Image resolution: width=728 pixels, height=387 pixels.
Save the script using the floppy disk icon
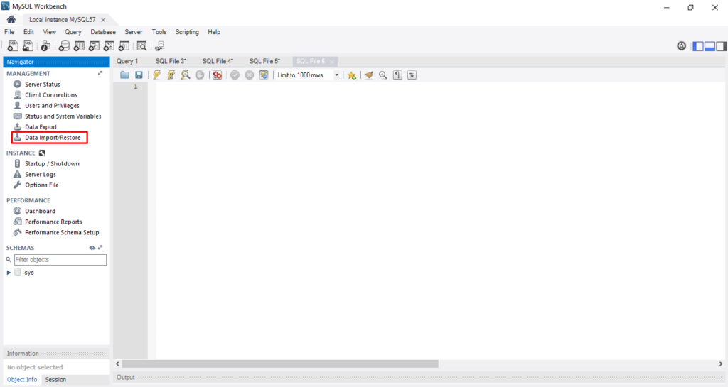coord(139,75)
